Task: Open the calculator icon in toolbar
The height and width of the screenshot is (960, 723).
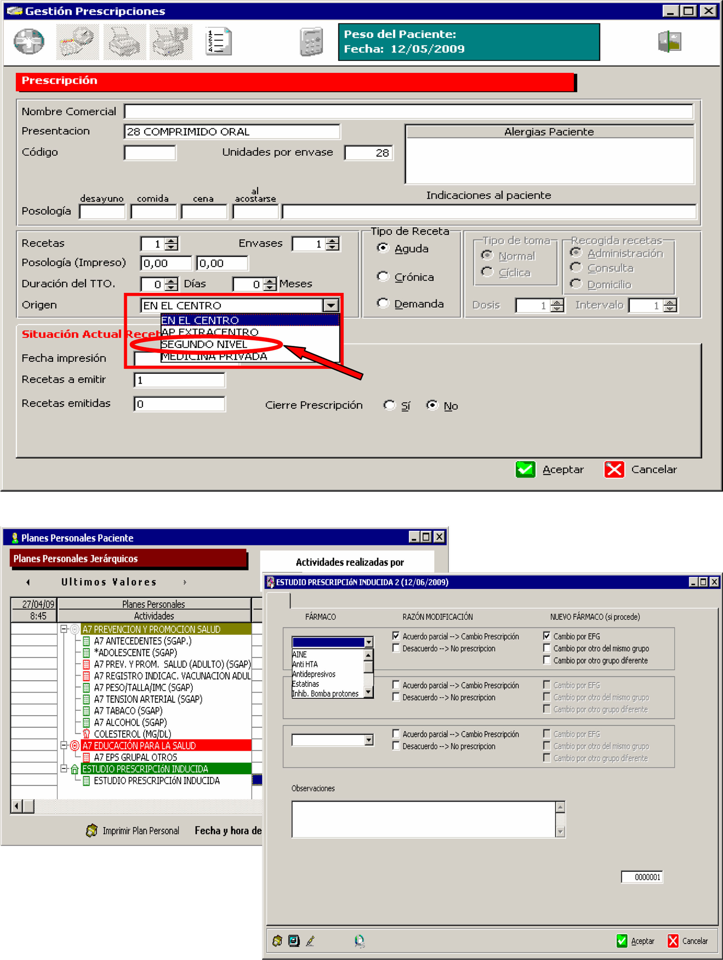Action: point(311,42)
